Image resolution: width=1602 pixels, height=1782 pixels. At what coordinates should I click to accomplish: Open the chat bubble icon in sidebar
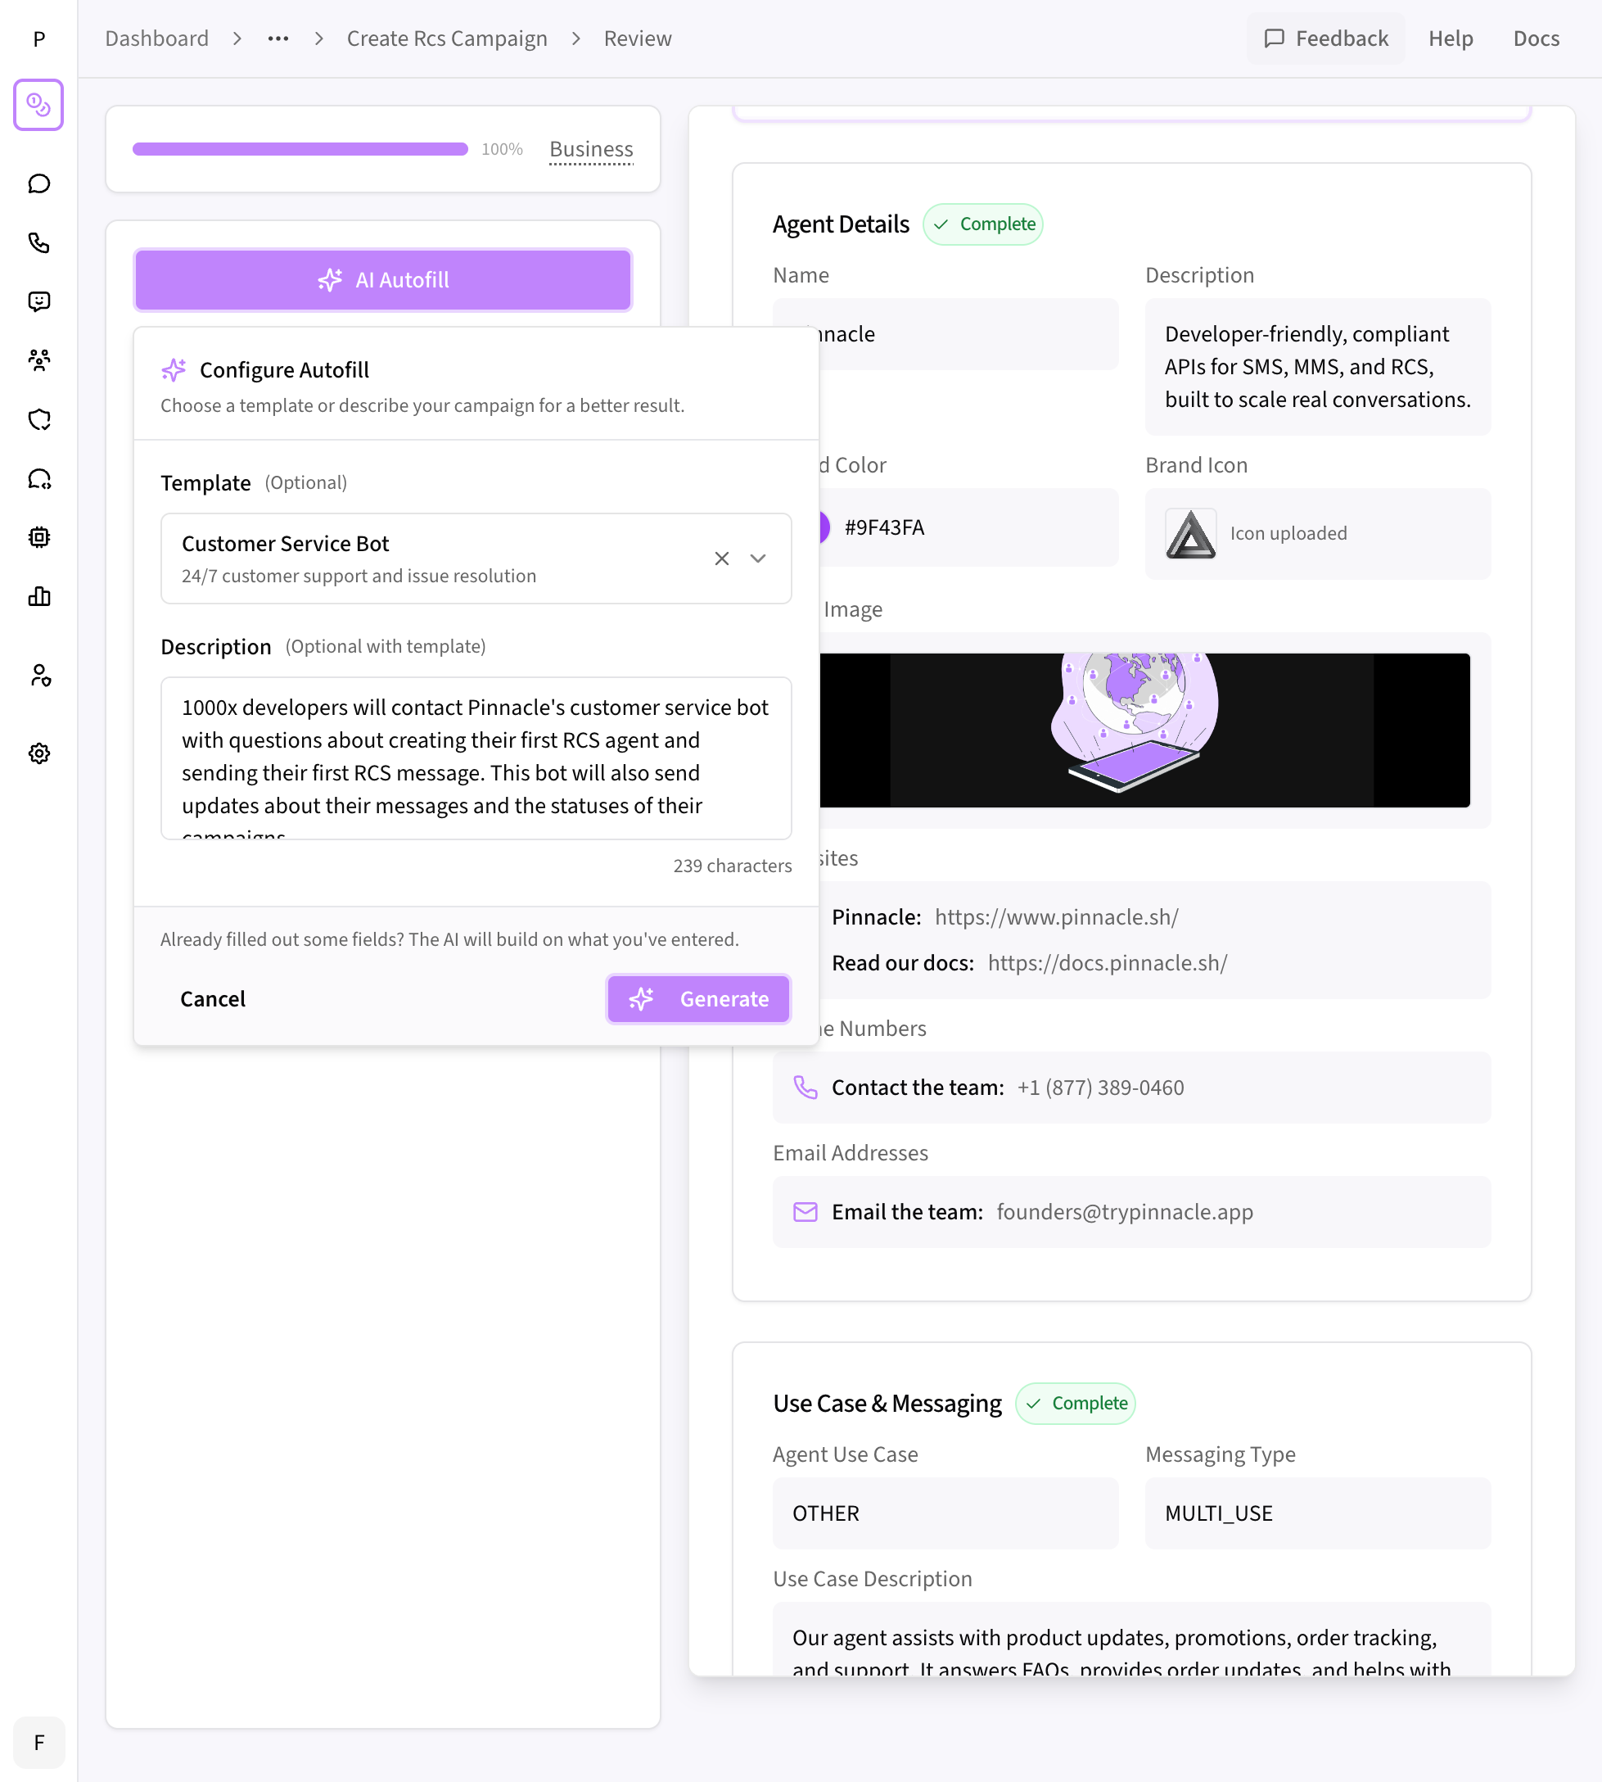coord(38,183)
